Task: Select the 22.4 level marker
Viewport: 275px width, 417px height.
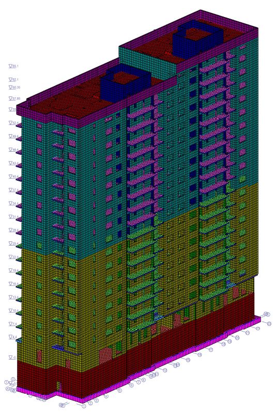Action: point(13,257)
